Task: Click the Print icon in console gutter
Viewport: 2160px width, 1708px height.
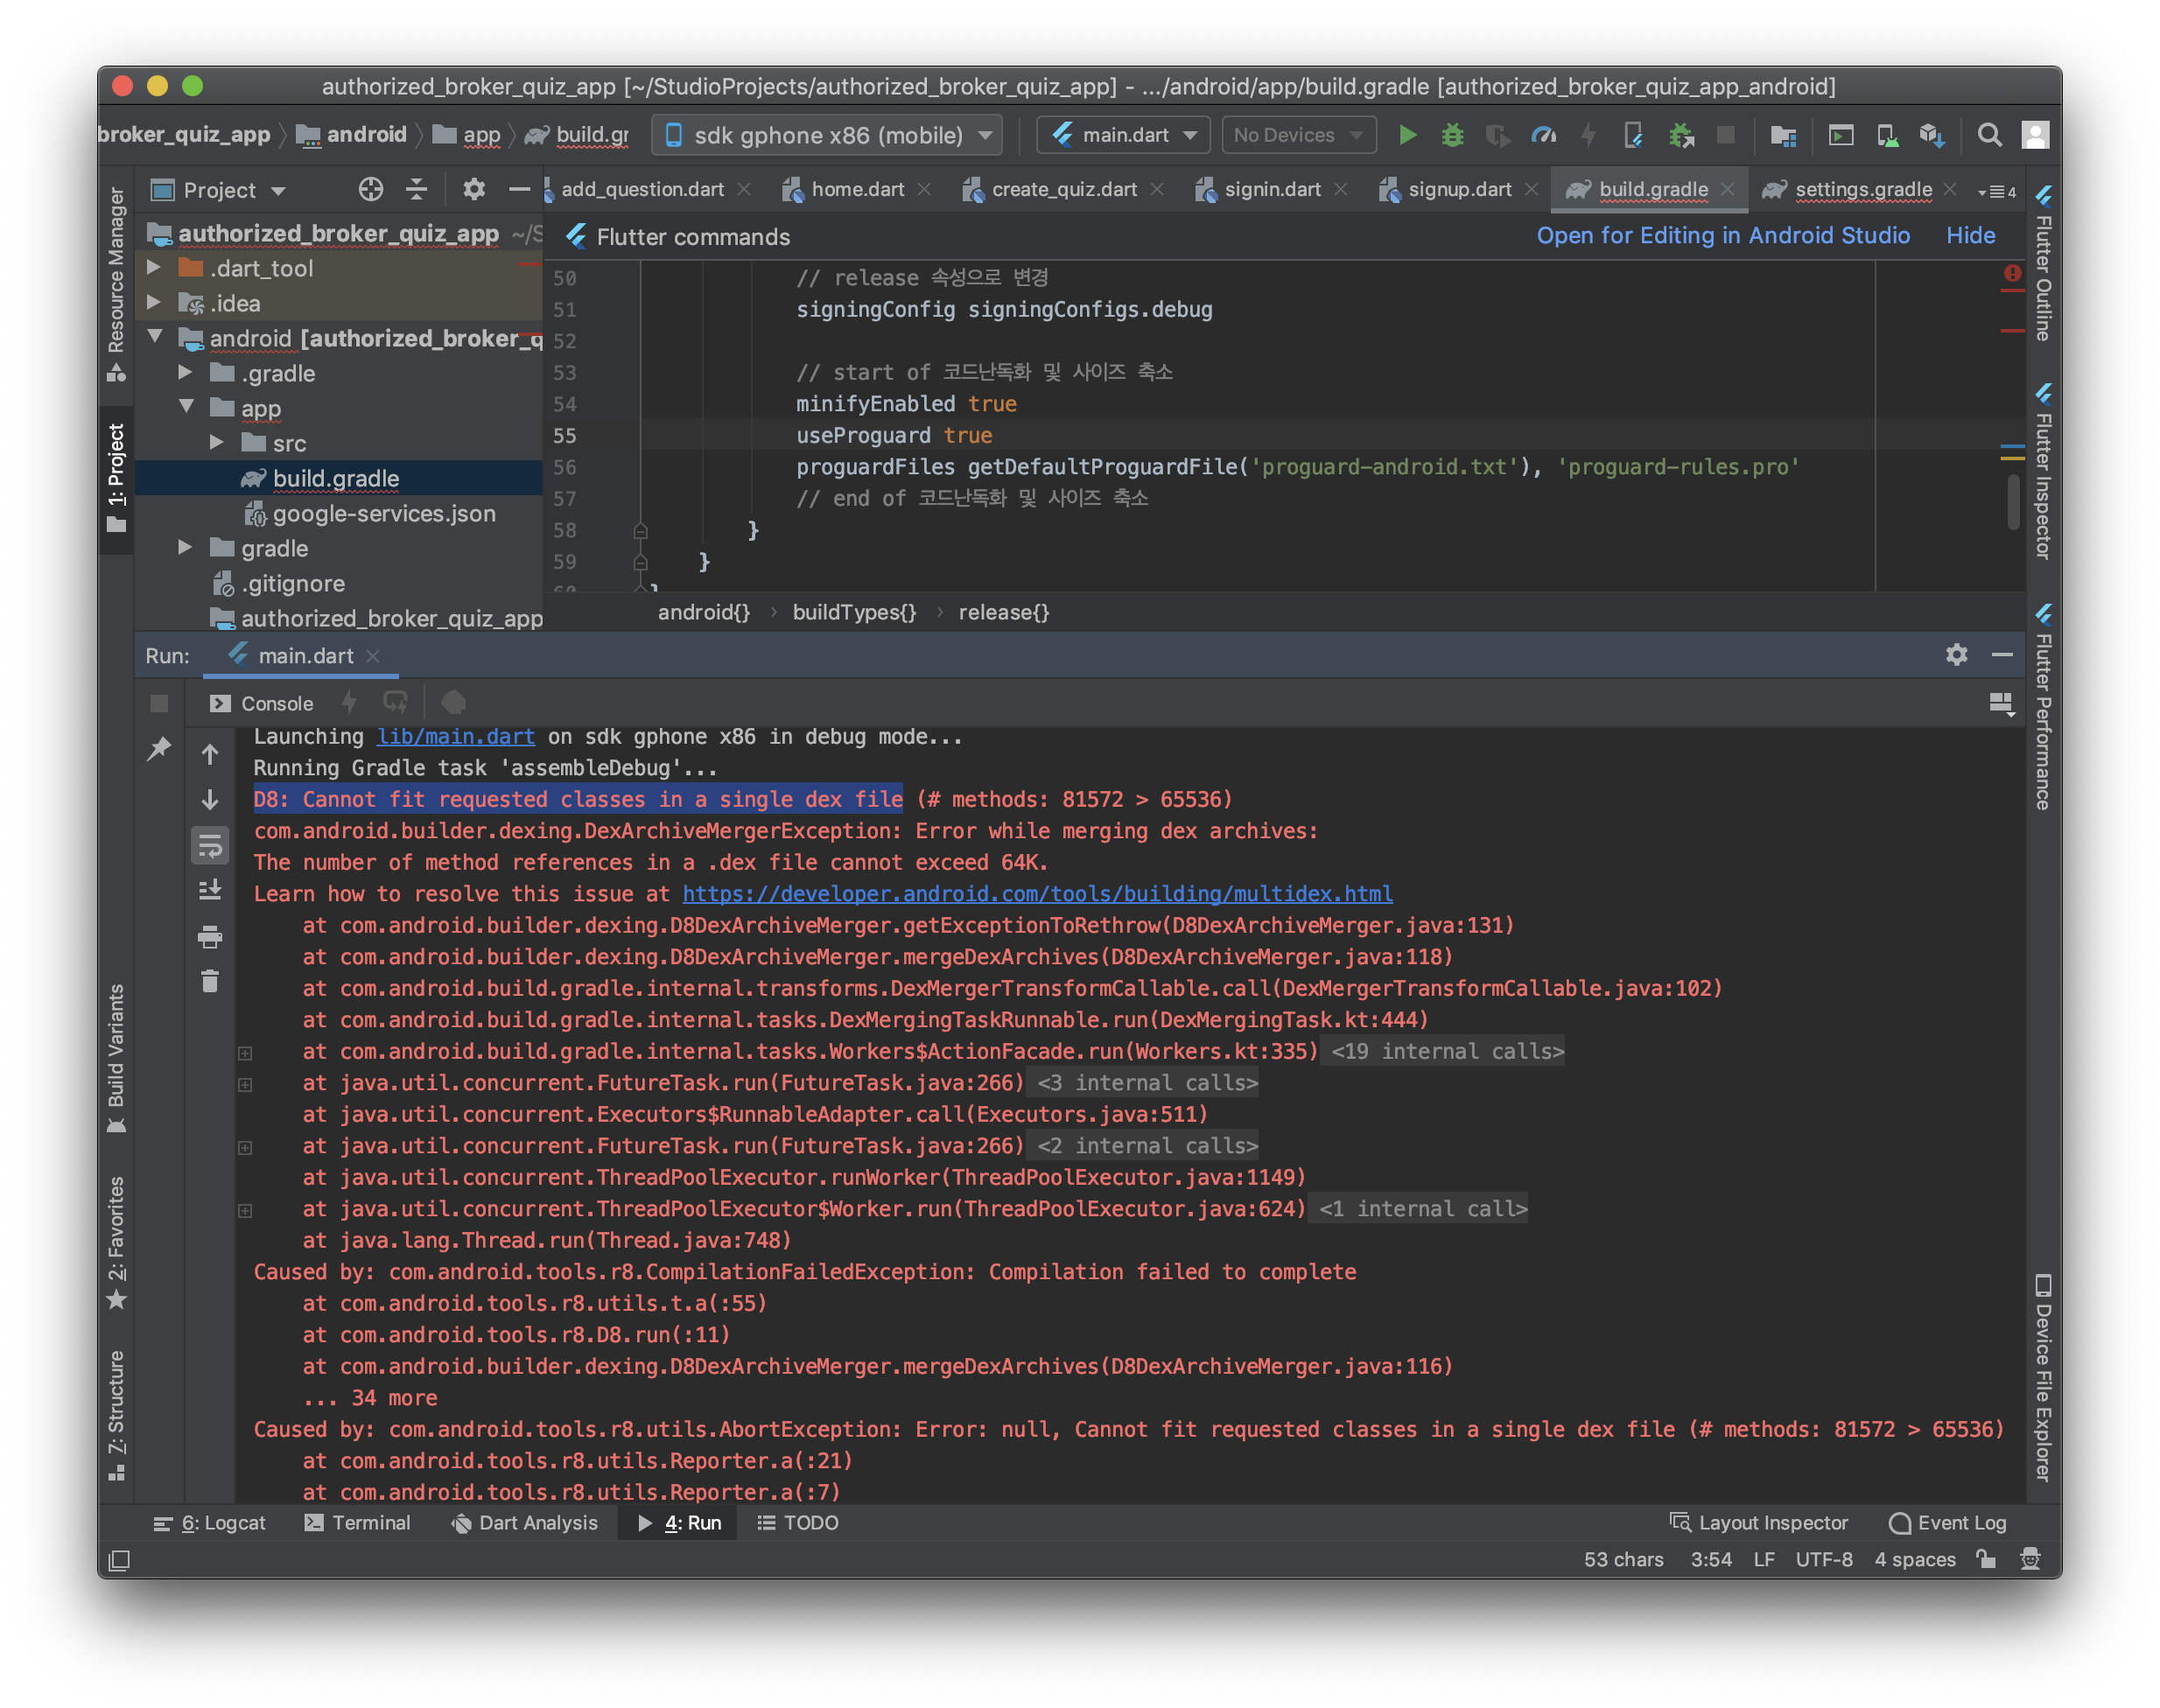Action: 210,937
